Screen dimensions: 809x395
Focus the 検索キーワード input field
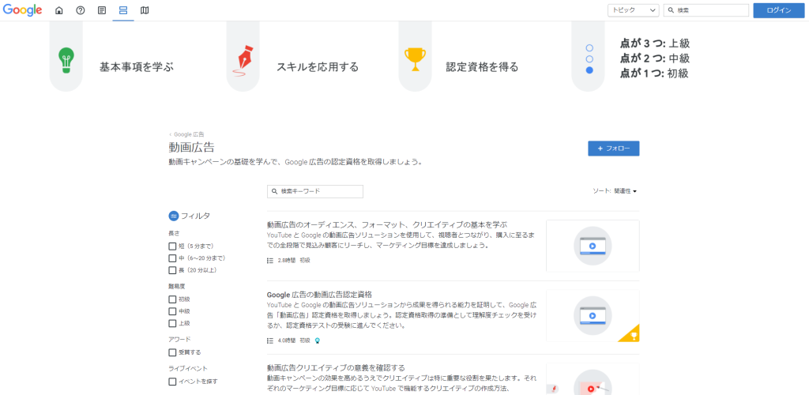(x=315, y=191)
